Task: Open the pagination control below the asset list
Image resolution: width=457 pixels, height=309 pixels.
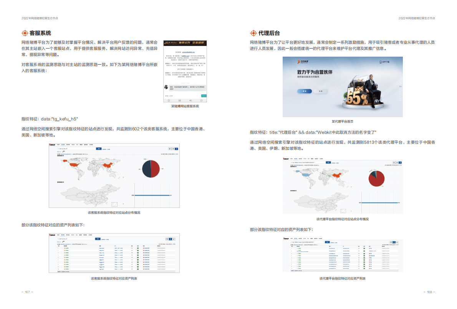Action: pos(63,271)
